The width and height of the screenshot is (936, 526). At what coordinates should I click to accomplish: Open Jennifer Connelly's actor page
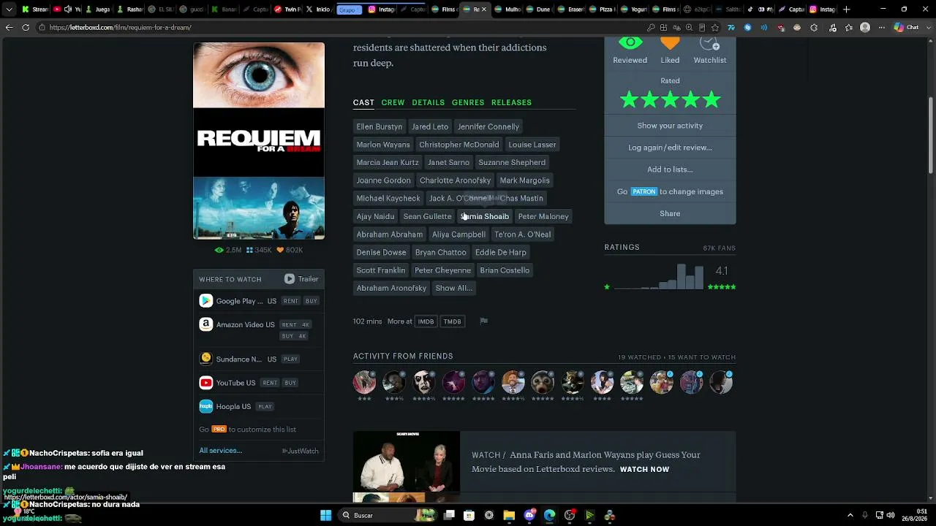(x=488, y=126)
